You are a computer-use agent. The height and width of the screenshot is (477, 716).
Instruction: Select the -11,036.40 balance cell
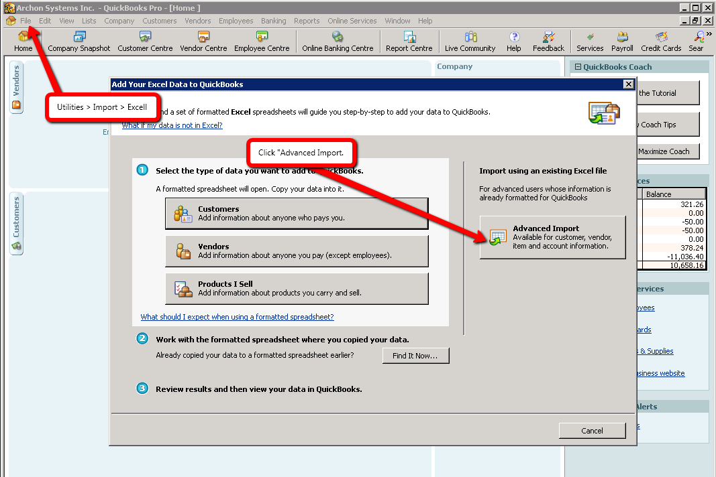(x=674, y=257)
